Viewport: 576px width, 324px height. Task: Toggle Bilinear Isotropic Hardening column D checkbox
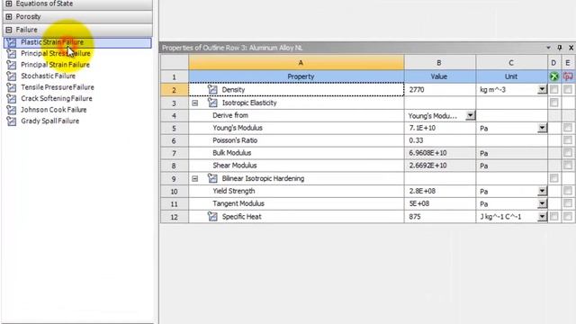[x=554, y=178]
